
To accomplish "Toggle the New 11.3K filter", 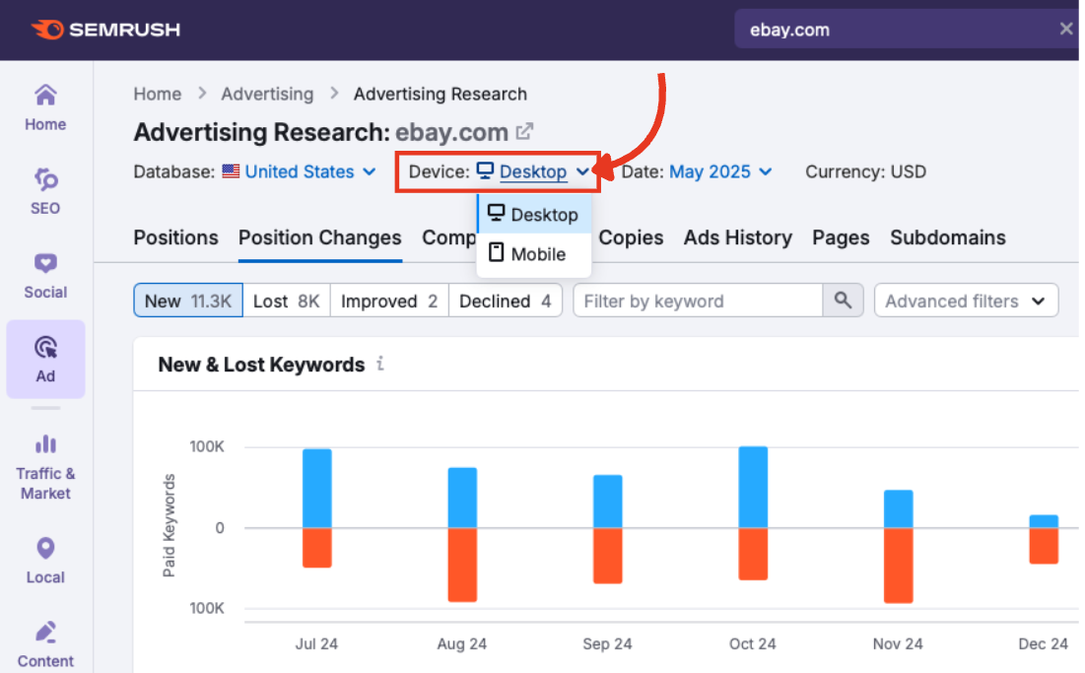I will coord(187,302).
